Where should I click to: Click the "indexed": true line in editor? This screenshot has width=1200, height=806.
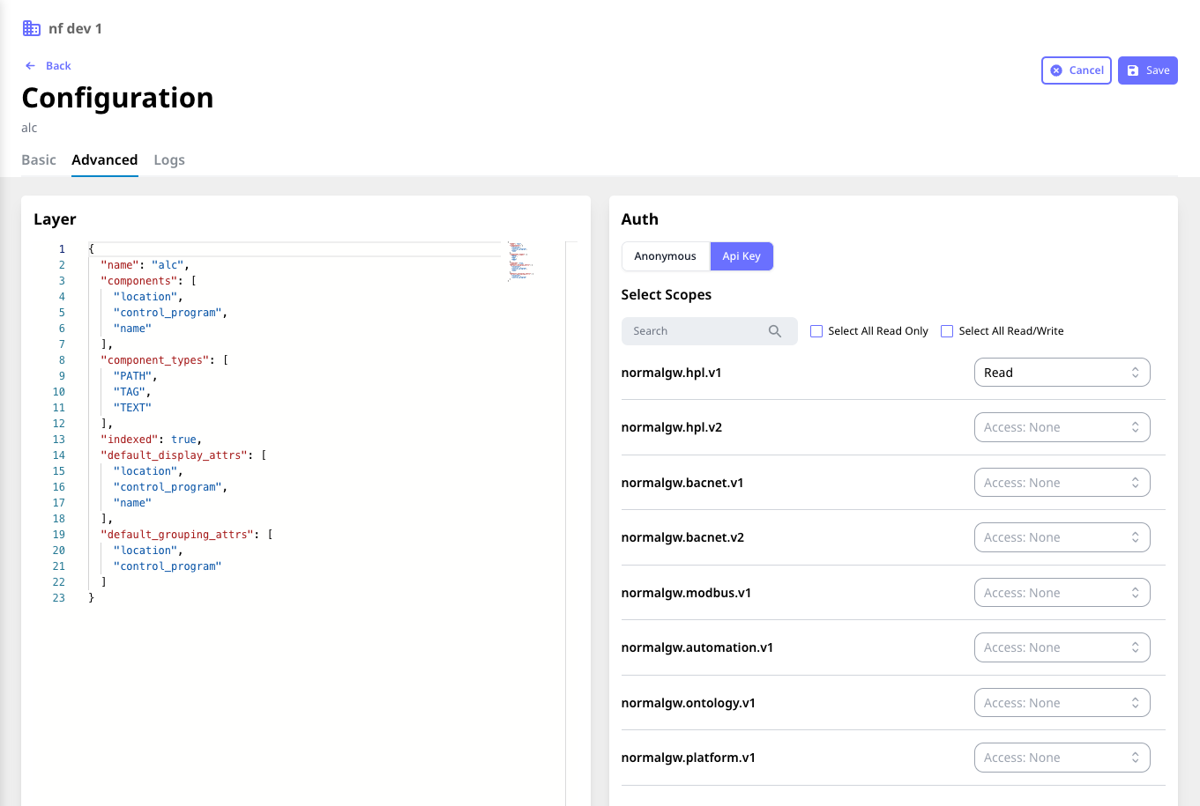point(151,440)
